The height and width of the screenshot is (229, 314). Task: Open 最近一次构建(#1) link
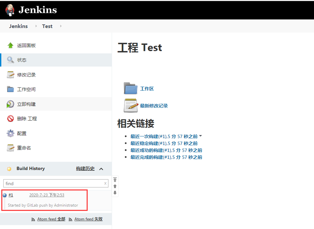tap(164, 136)
